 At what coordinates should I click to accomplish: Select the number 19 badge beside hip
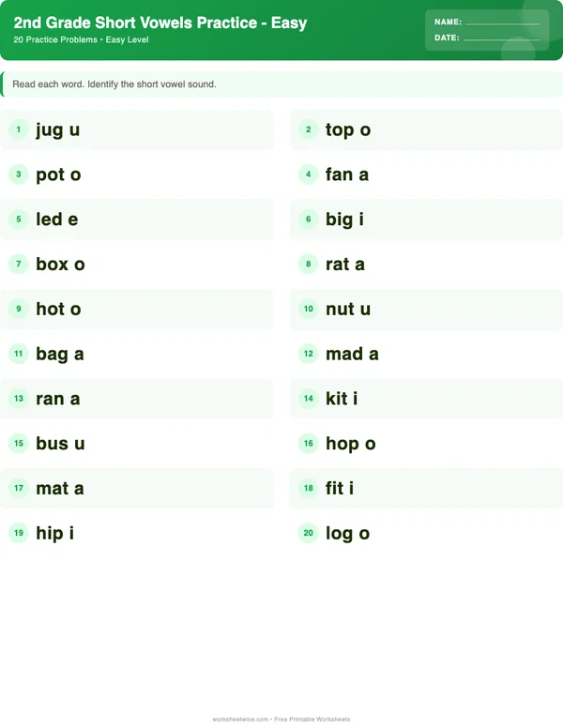click(x=18, y=533)
